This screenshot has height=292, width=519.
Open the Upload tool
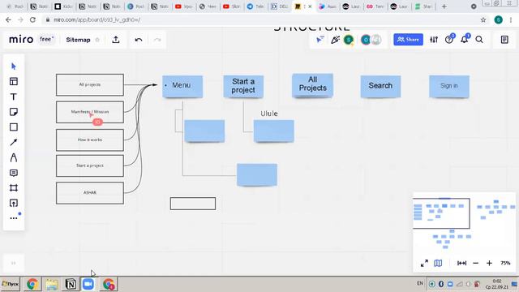pos(14,203)
